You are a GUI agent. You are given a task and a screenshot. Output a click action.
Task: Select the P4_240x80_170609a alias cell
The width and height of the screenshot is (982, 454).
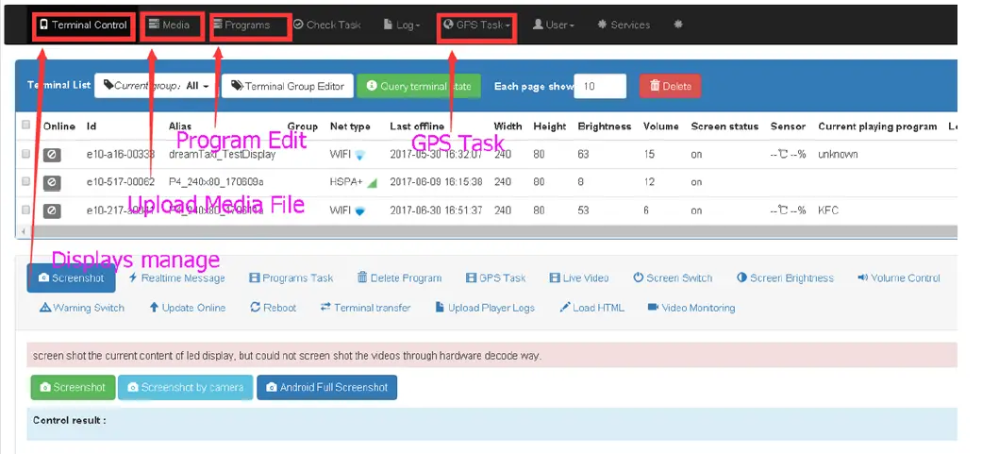[216, 182]
